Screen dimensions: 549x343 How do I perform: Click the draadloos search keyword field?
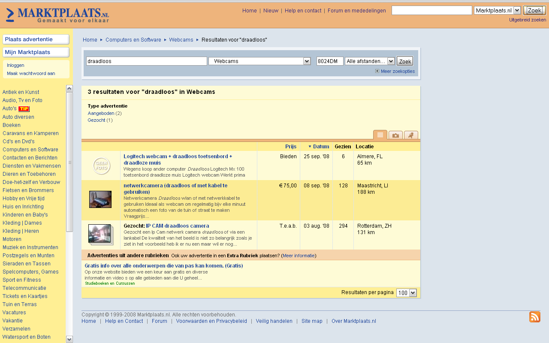coord(146,61)
